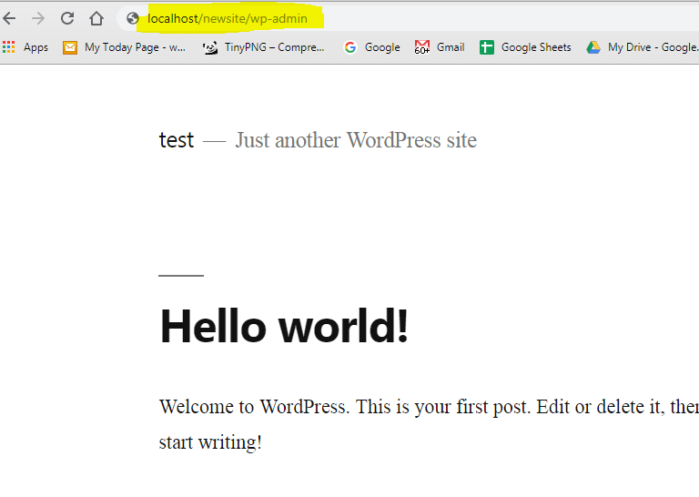
Task: Click the tagline 'Just another WordPress site'
Action: [x=356, y=140]
